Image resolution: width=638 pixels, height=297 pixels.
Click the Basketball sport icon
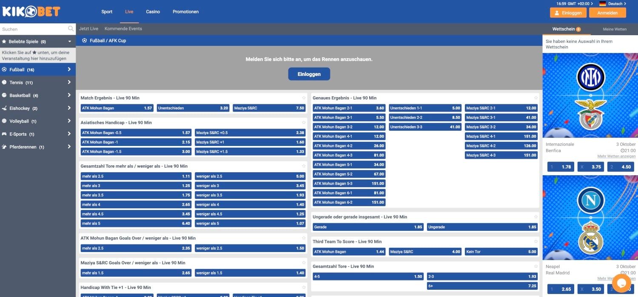(4, 95)
